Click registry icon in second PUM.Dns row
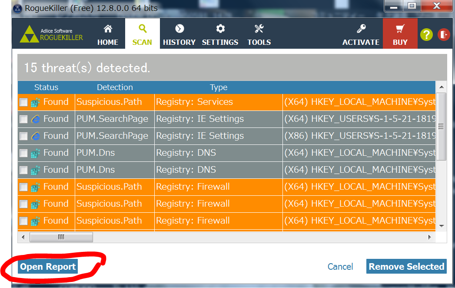Viewport: 455px width, 288px height. [35, 170]
